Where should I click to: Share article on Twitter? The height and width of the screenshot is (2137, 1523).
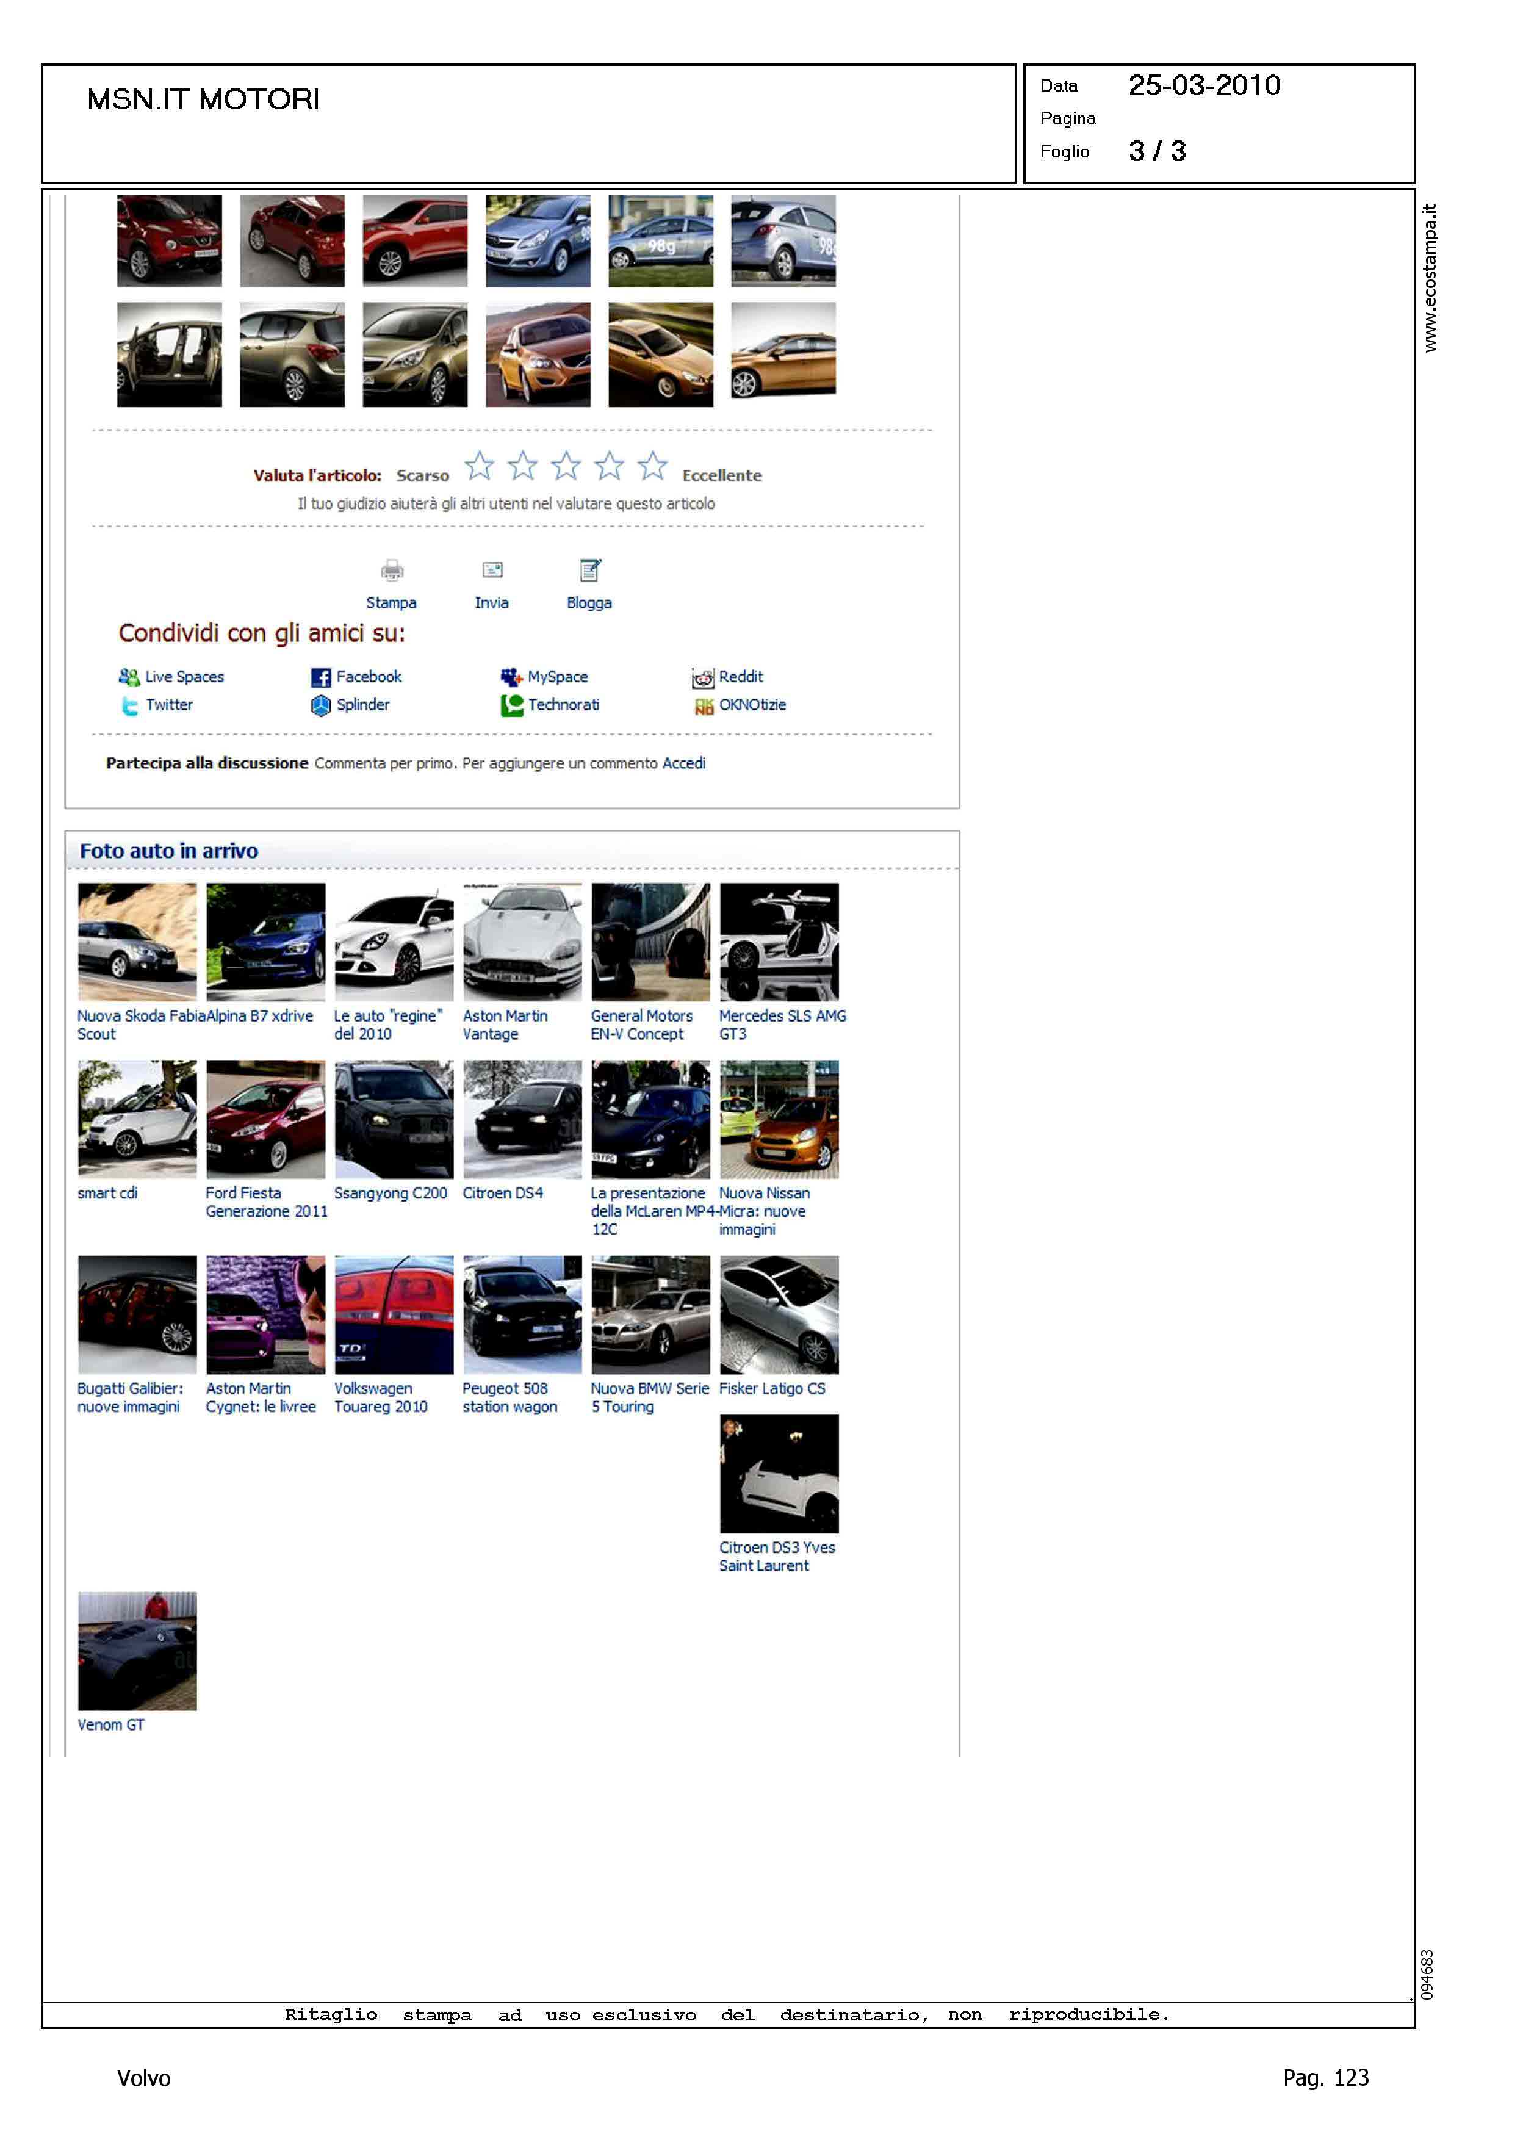(x=169, y=705)
